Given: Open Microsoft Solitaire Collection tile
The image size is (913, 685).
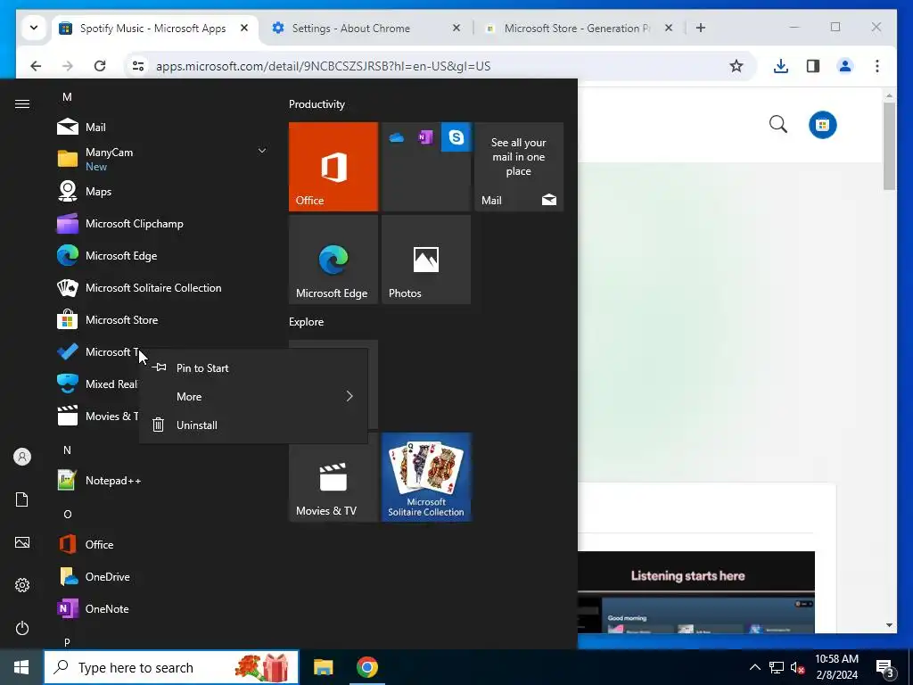Looking at the screenshot, I should coord(426,477).
